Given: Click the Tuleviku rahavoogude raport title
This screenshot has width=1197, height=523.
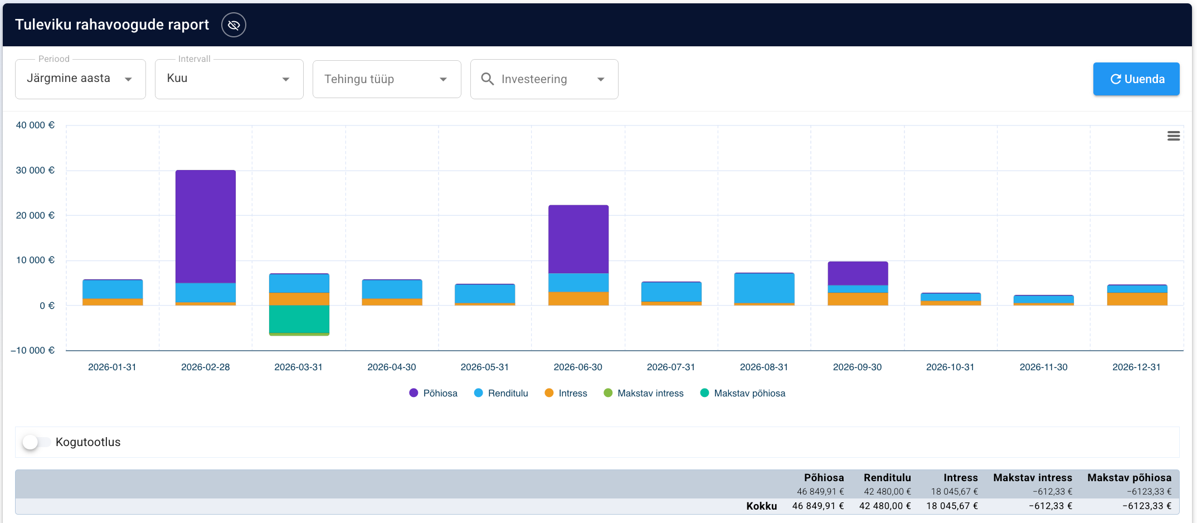Looking at the screenshot, I should coord(112,25).
